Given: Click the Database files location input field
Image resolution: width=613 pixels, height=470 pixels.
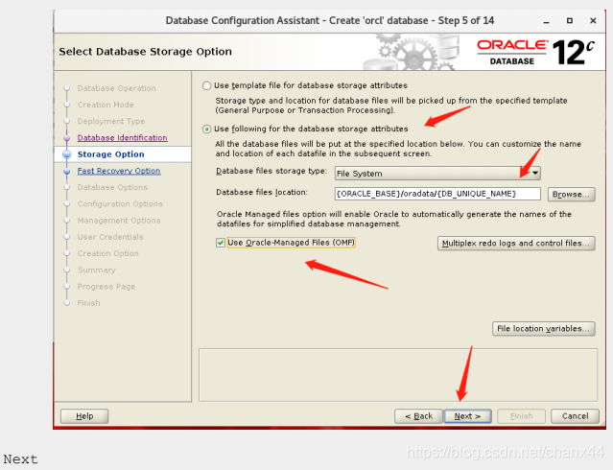Looking at the screenshot, I should [437, 194].
